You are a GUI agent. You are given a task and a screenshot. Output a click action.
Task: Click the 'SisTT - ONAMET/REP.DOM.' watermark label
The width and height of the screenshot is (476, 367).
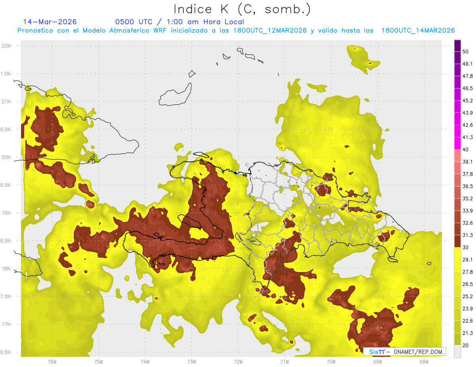tap(404, 352)
